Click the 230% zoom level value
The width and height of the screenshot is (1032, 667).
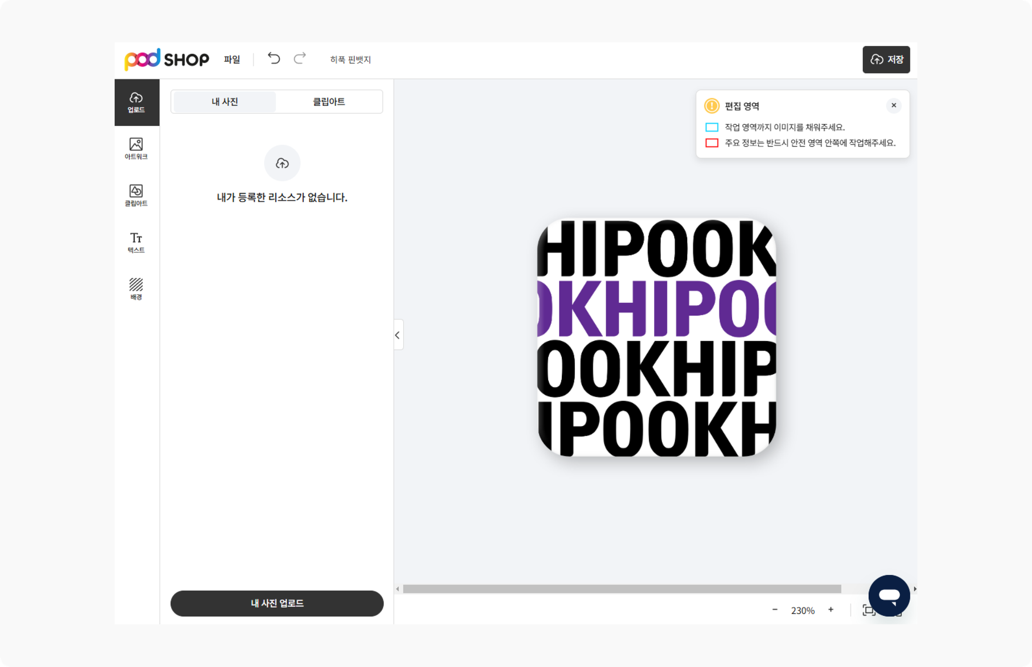click(x=803, y=611)
